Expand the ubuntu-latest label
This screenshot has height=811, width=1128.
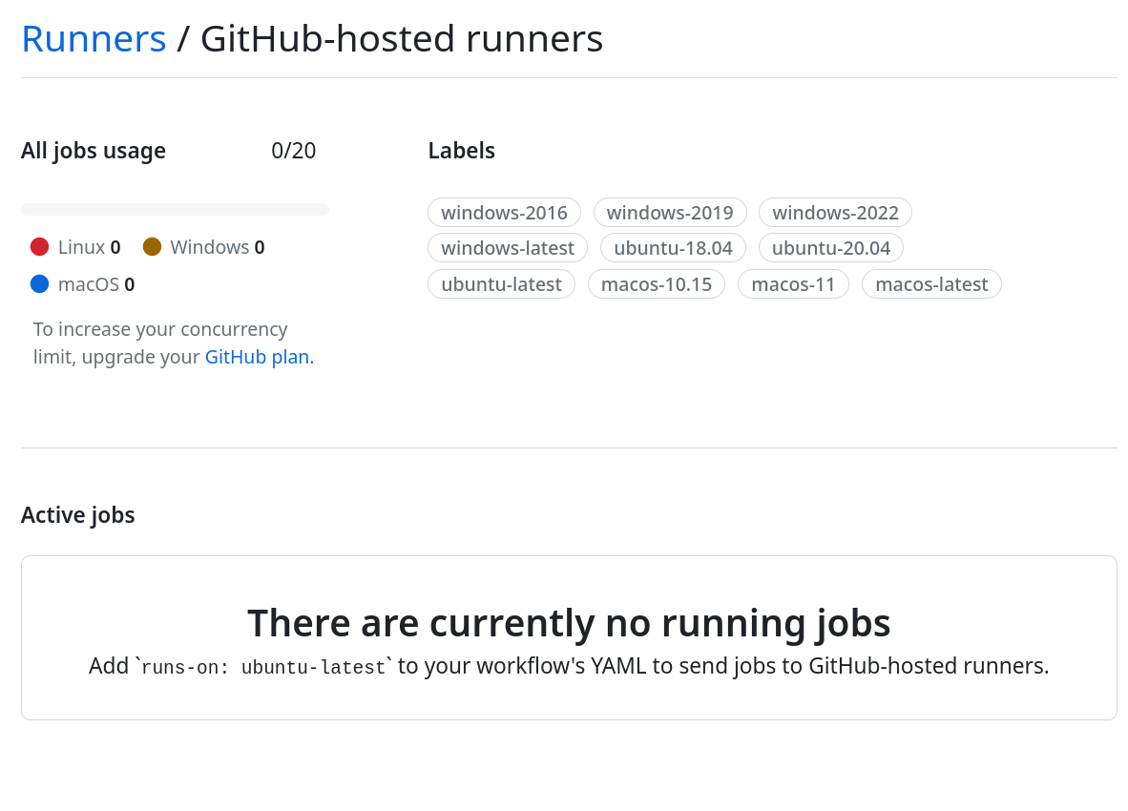(x=501, y=283)
